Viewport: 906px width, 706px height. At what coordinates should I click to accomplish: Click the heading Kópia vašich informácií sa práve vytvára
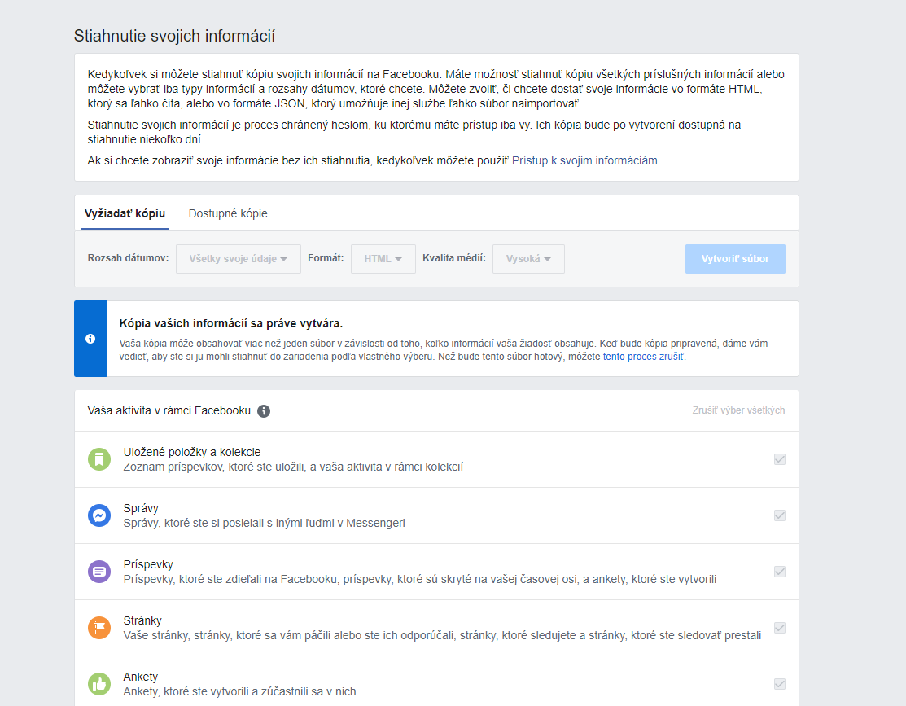(x=231, y=323)
